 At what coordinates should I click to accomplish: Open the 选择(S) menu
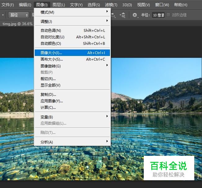click(94, 5)
